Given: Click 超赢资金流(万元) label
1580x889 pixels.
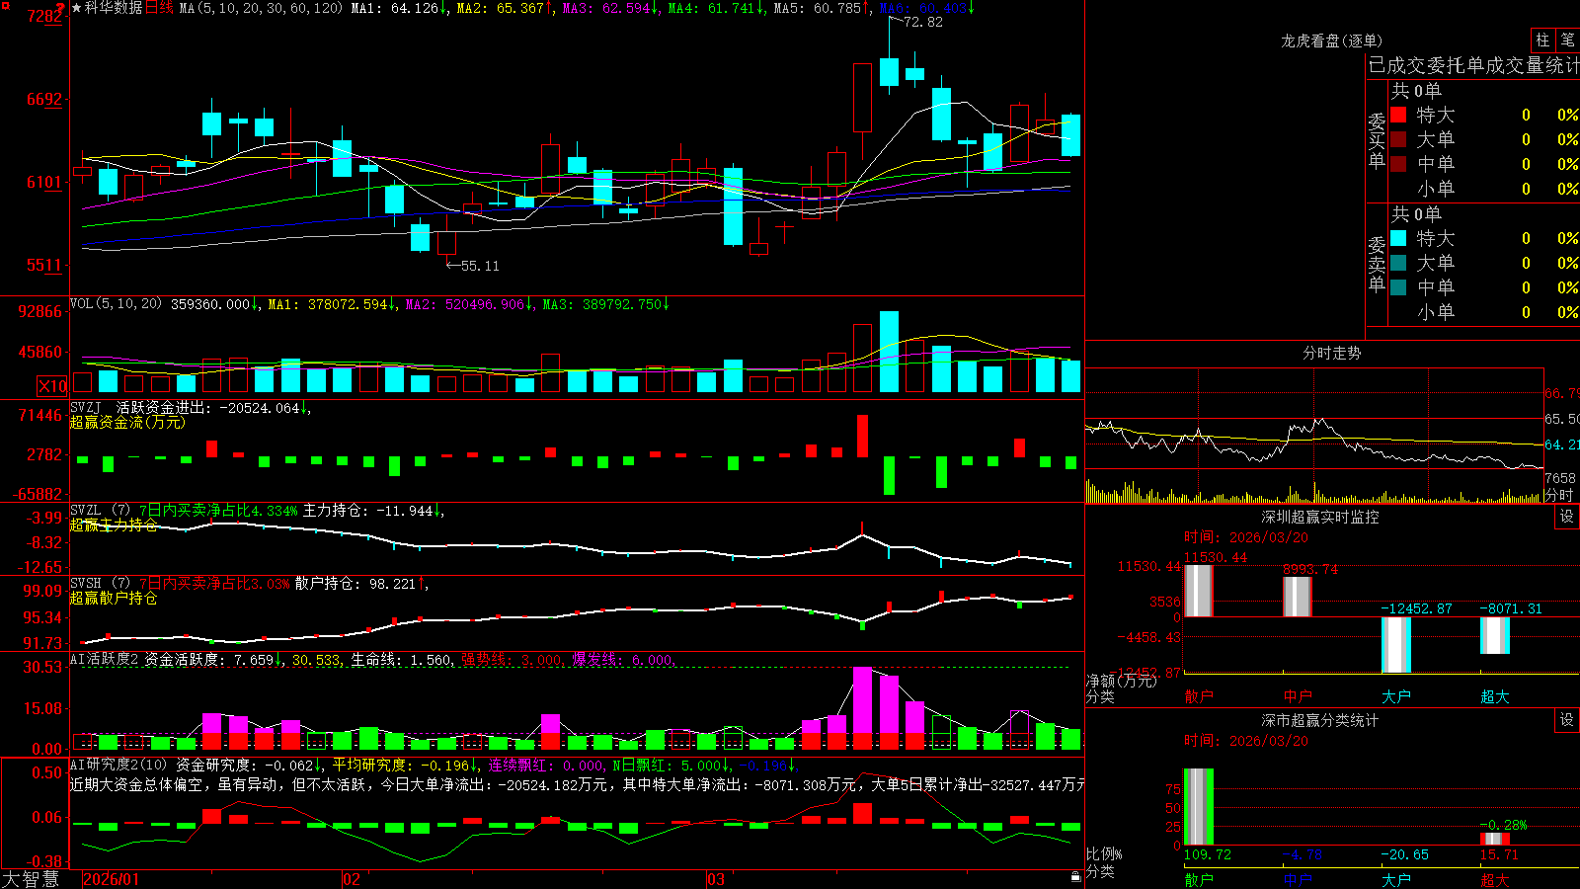Looking at the screenshot, I should click(127, 422).
